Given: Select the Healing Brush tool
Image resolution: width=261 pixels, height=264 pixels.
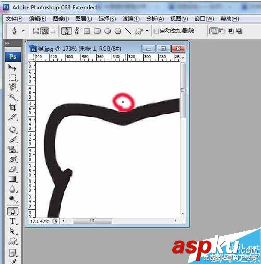Looking at the screenshot, I should 13,129.
